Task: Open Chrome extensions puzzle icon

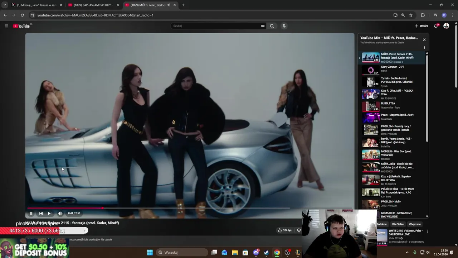Action: [x=423, y=15]
